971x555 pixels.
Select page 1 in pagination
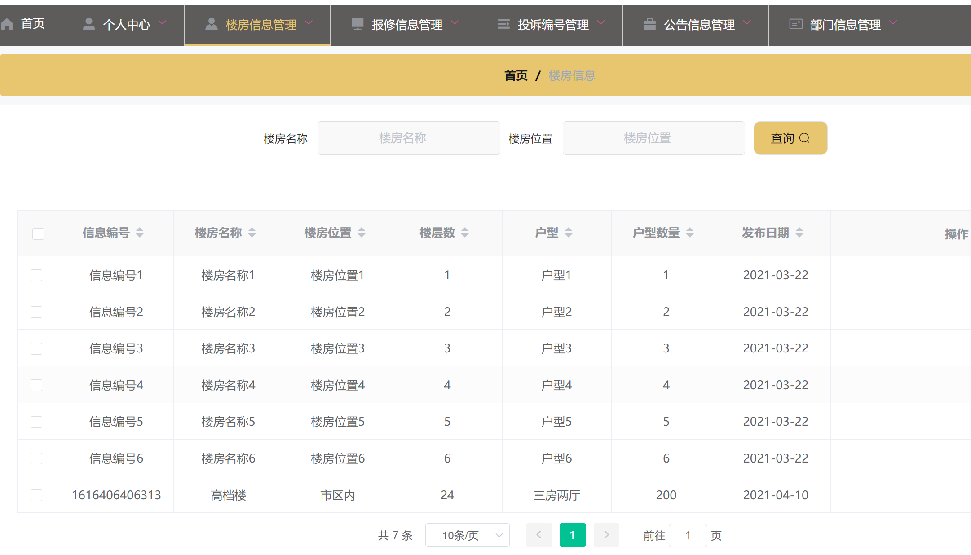pyautogui.click(x=573, y=535)
